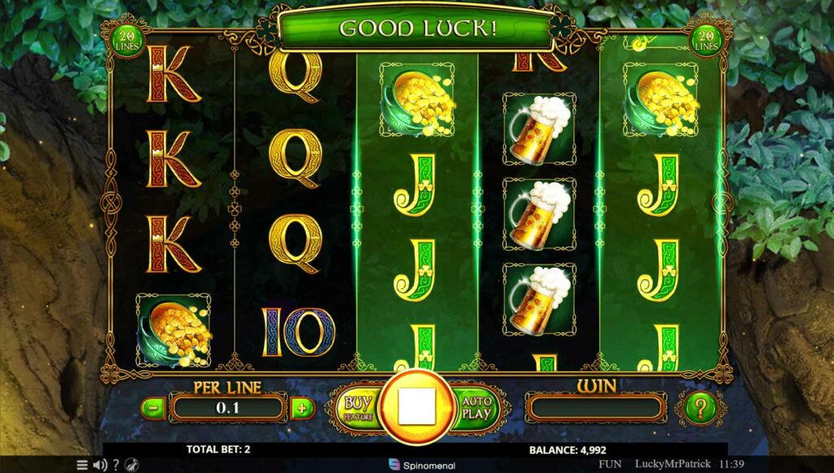Select the right 20 Lines badge
This screenshot has width=834, height=473.
point(706,41)
